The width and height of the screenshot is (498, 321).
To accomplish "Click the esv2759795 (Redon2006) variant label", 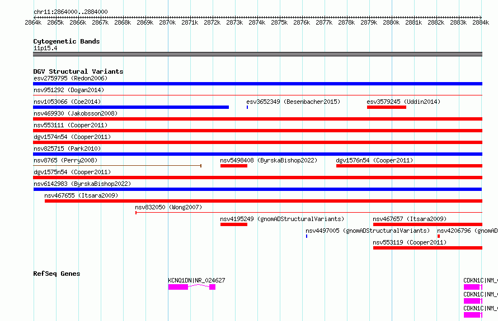I will pos(71,78).
